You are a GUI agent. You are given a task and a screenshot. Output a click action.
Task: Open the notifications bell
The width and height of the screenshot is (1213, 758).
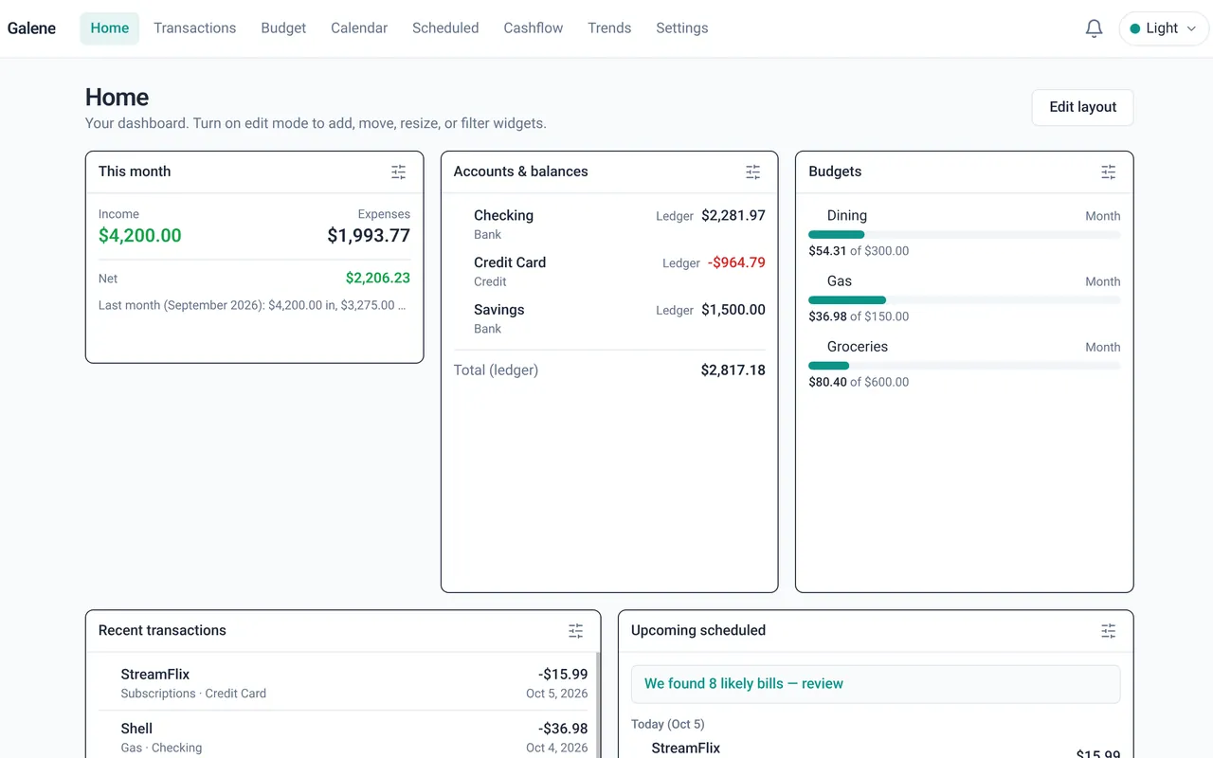pos(1094,28)
